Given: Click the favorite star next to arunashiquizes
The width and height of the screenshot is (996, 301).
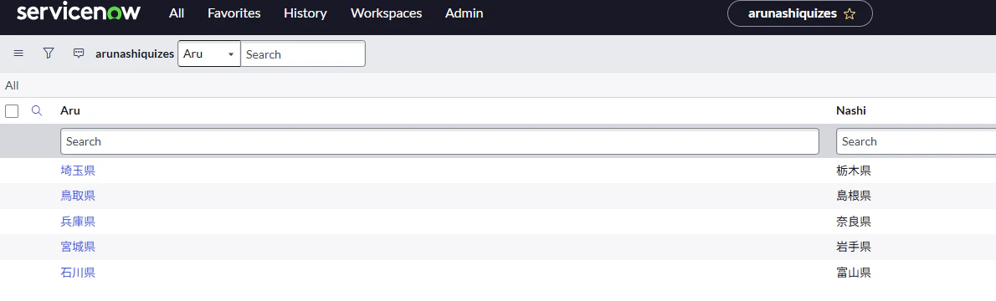Looking at the screenshot, I should tap(850, 14).
